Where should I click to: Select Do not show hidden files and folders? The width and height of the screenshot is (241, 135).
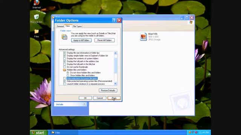(68, 72)
